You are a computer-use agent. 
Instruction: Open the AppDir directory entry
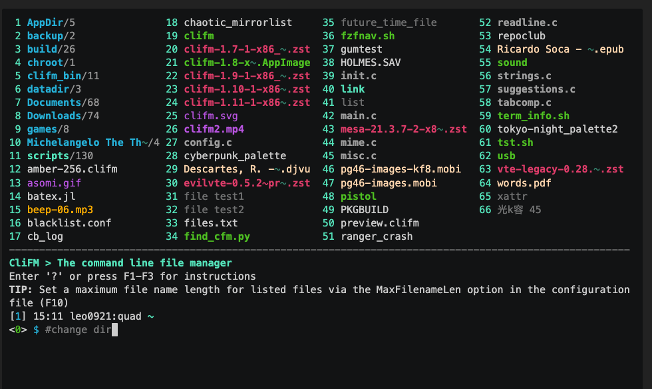45,23
